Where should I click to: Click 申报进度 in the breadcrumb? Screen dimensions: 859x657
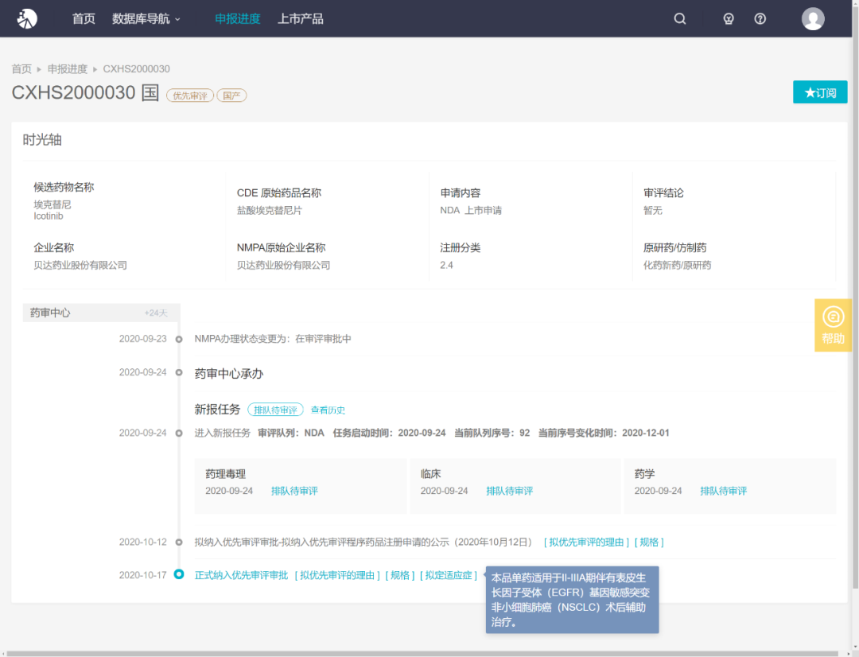click(68, 69)
